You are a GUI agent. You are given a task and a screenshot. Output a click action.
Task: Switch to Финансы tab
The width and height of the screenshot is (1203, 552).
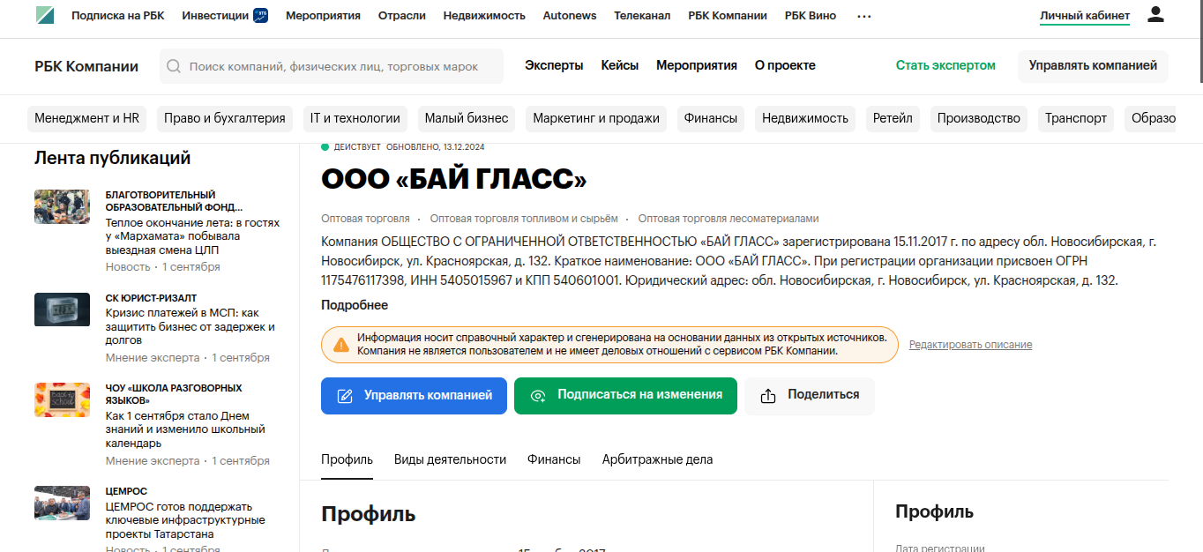(554, 459)
